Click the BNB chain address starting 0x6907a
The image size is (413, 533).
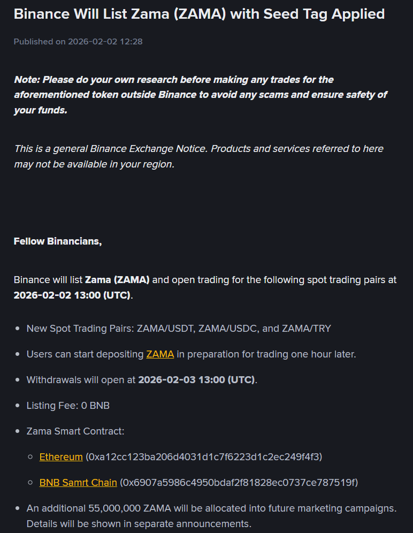[239, 483]
